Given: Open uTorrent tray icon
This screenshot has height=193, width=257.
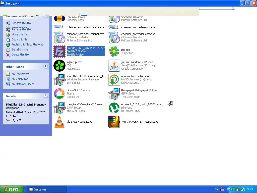Looking at the screenshot, I should pyautogui.click(x=243, y=189).
